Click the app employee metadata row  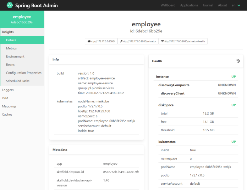pyautogui.click(x=97, y=164)
